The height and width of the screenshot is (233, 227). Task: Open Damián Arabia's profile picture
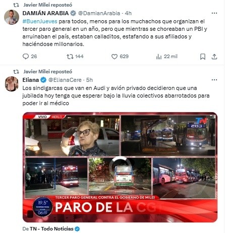point(12,17)
